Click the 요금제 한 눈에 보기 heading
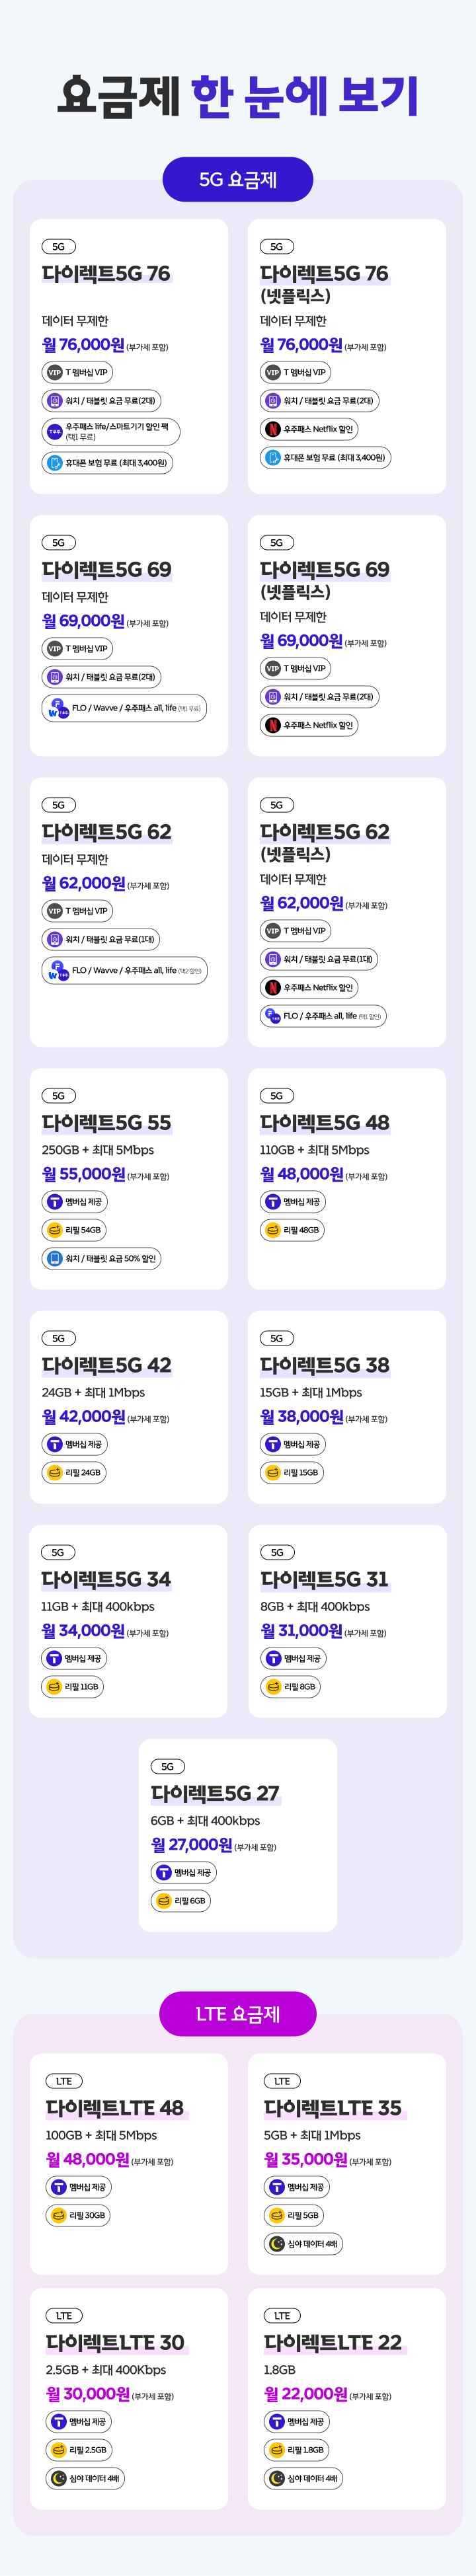 [x=238, y=96]
